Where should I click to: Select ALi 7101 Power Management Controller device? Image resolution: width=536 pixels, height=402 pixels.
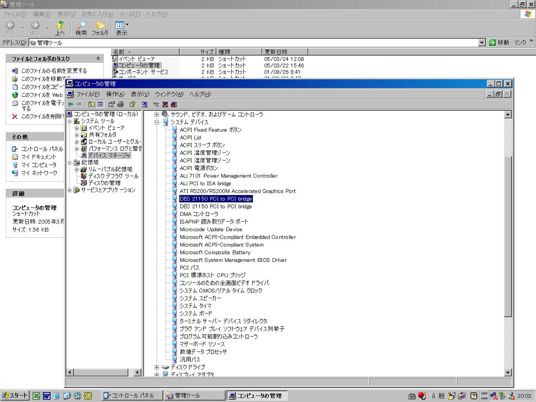tap(228, 176)
